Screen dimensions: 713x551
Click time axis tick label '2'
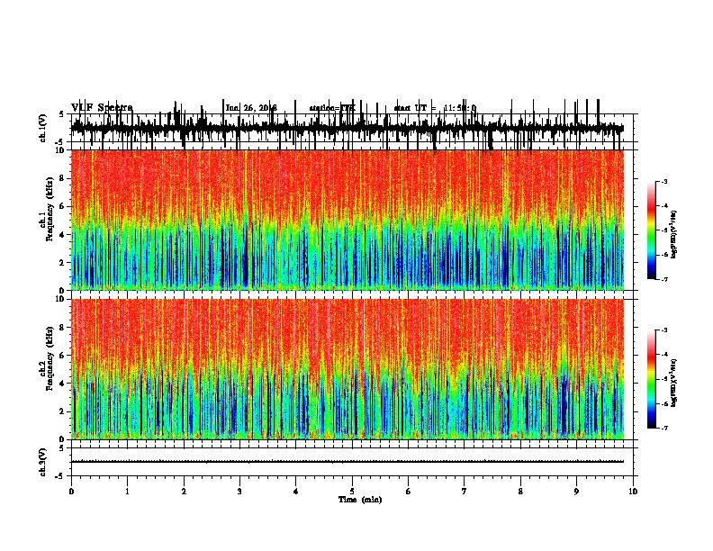click(184, 492)
